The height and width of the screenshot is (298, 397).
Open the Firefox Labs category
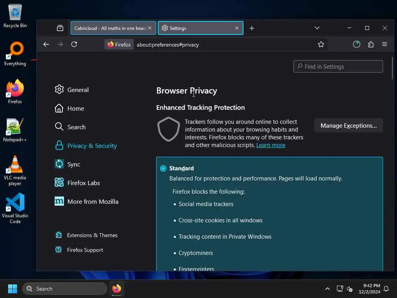pos(77,183)
